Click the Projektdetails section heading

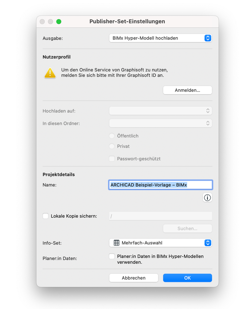tap(59, 174)
